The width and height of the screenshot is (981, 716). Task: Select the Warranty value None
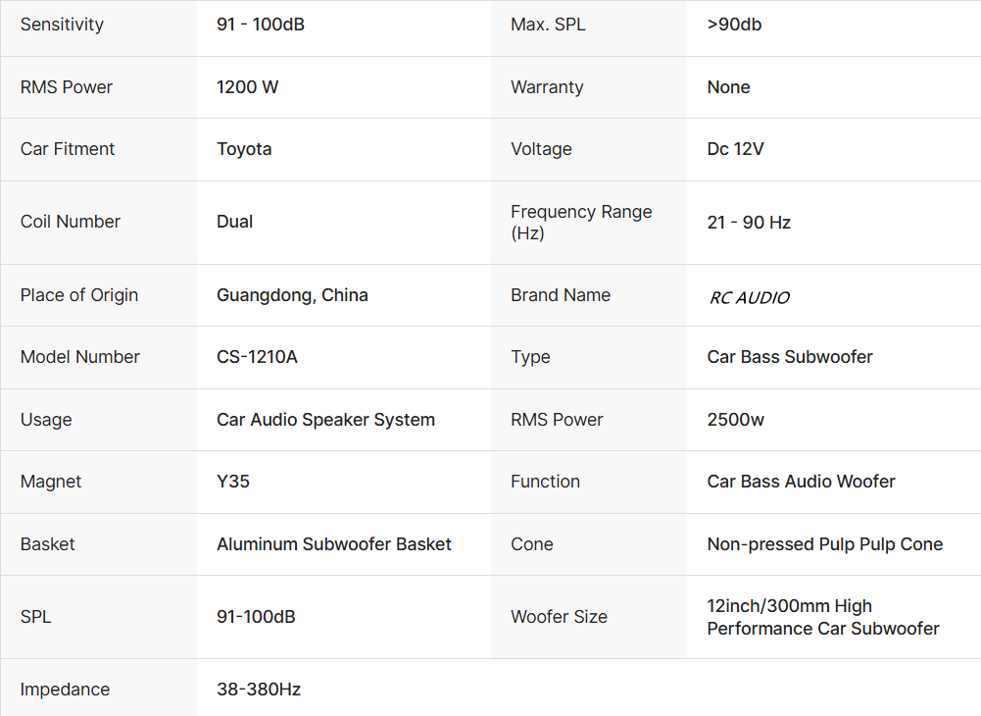click(x=728, y=87)
